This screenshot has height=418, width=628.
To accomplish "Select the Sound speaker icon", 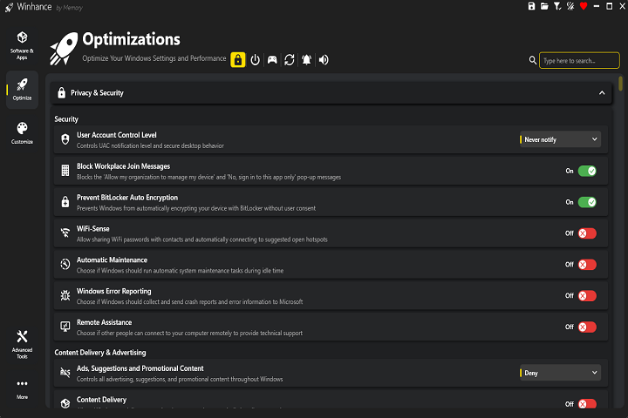I will tap(324, 60).
